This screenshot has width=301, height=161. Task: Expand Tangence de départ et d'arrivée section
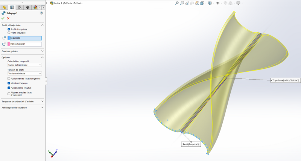43,101
